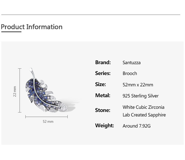Click the Santuzza brand name
This screenshot has width=185, height=160.
click(131, 63)
